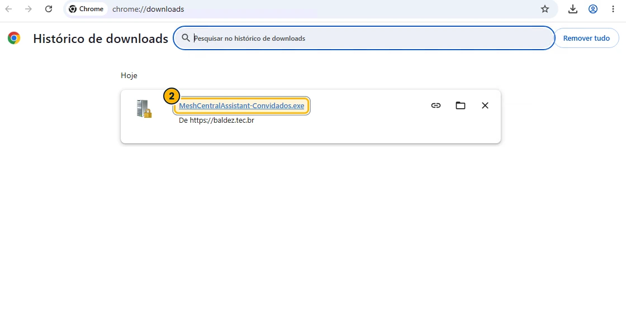Focus the download history search field
The image size is (626, 328).
tap(364, 38)
